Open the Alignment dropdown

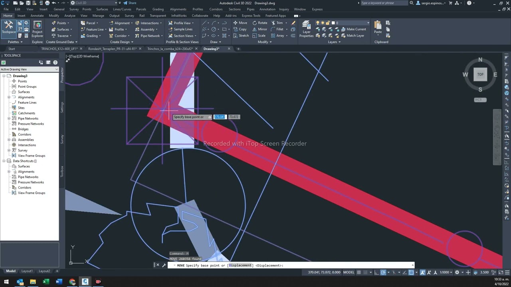point(122,23)
